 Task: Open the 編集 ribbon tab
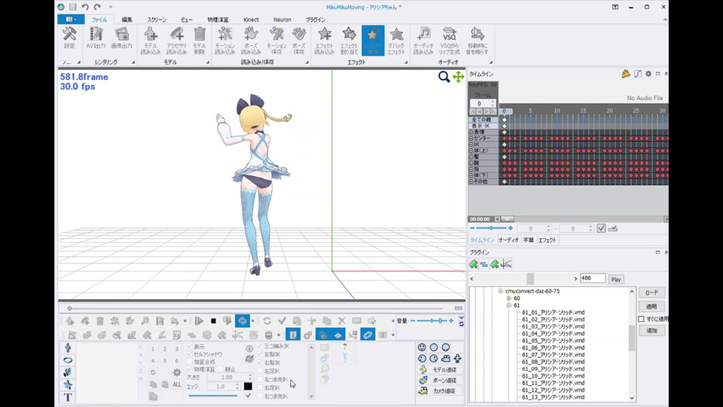coord(127,20)
